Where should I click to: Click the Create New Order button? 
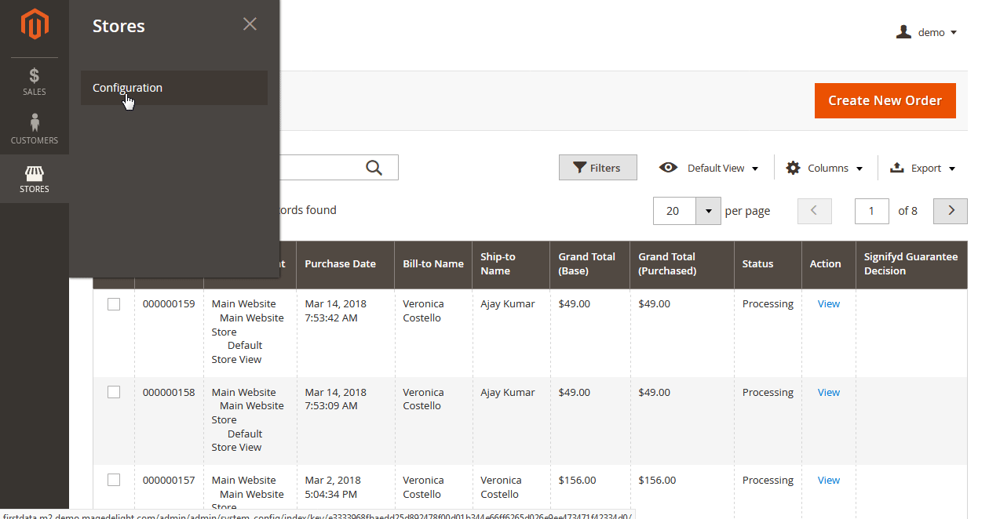point(885,100)
